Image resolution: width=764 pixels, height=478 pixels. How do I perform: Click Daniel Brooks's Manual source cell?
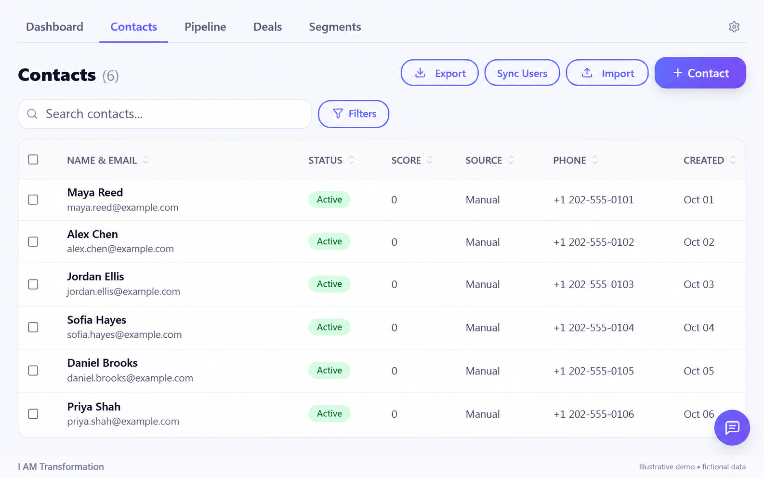point(483,371)
